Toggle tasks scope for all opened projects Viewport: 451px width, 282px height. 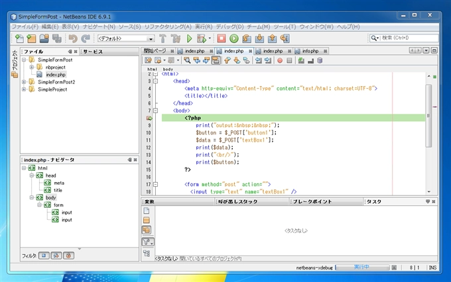click(147, 230)
